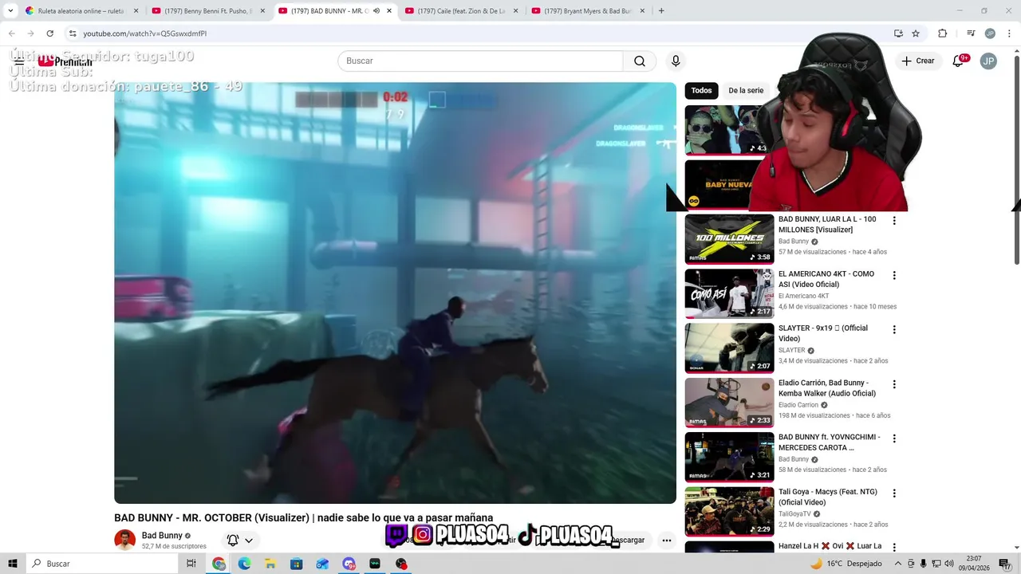Open Chrome from the taskbar
Screen dimensions: 1021x574
[219, 564]
